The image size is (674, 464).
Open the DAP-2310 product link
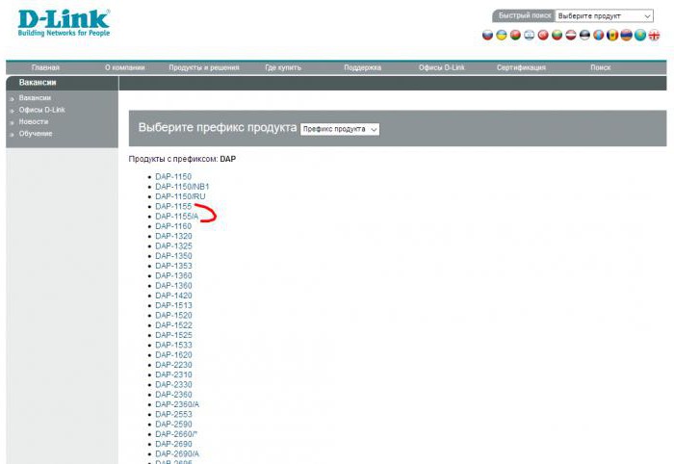point(173,374)
